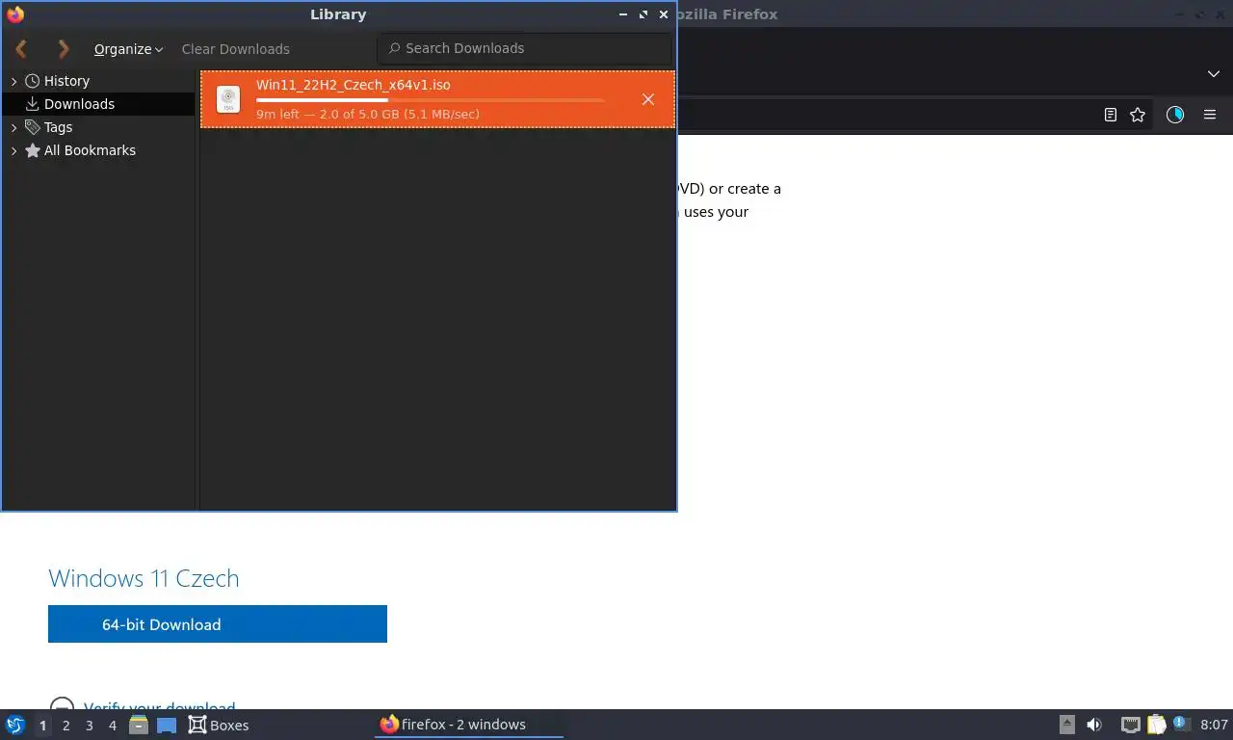Click the download progress bar

(431, 100)
